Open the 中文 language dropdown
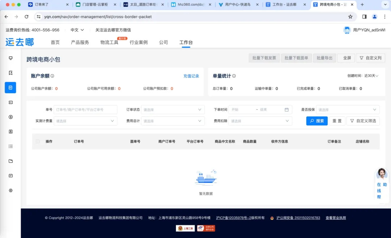This screenshot has width=391, height=238. (x=77, y=30)
